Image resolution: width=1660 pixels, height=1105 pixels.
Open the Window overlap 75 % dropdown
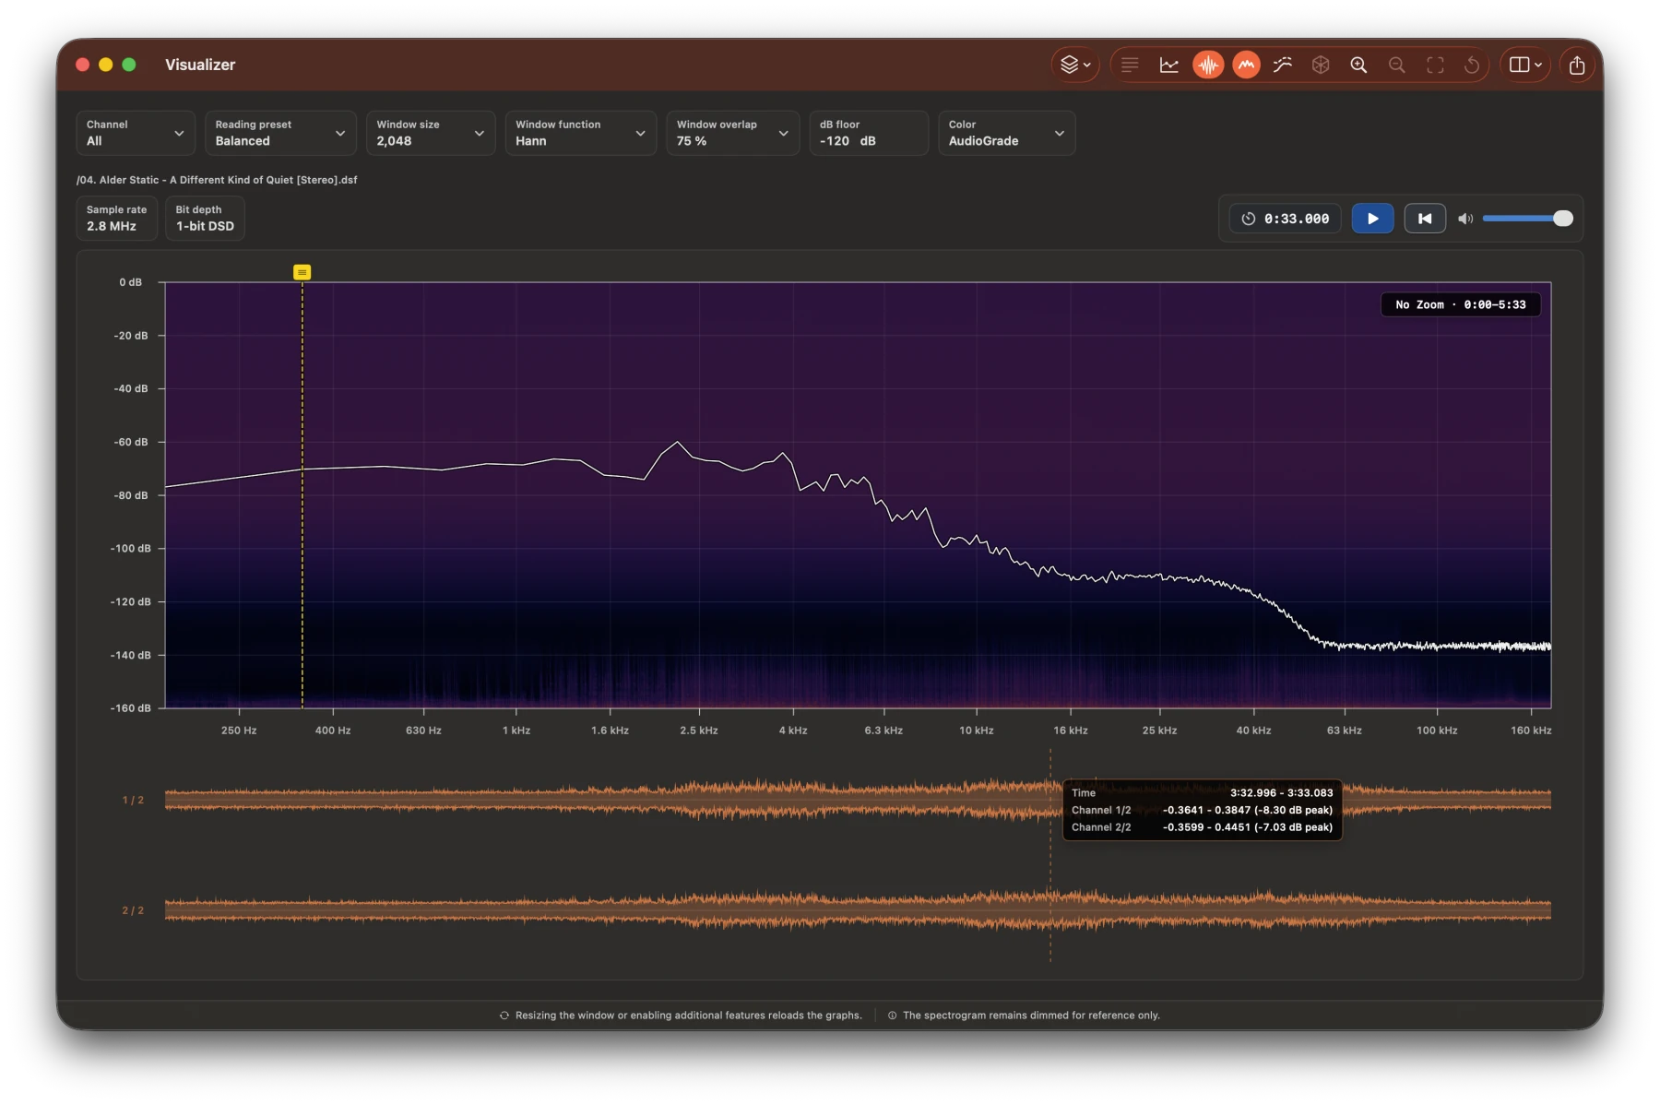(x=732, y=133)
